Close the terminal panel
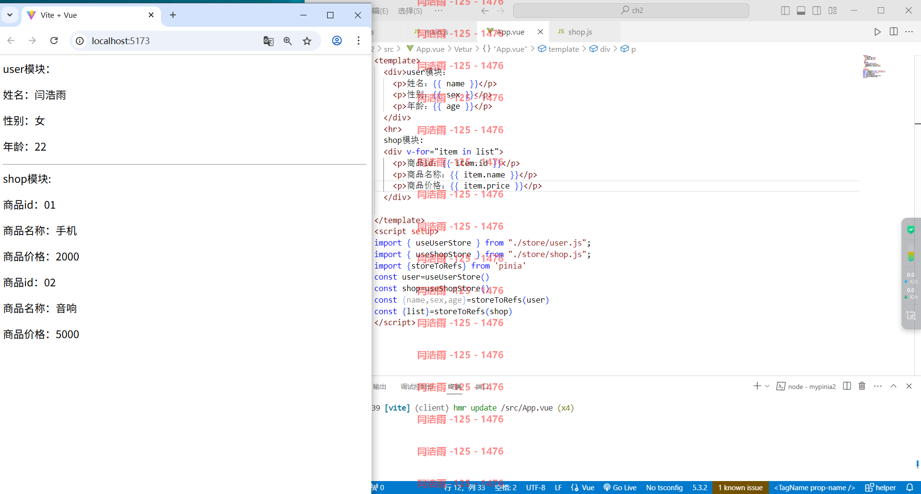The width and height of the screenshot is (921, 494). pyautogui.click(x=909, y=386)
